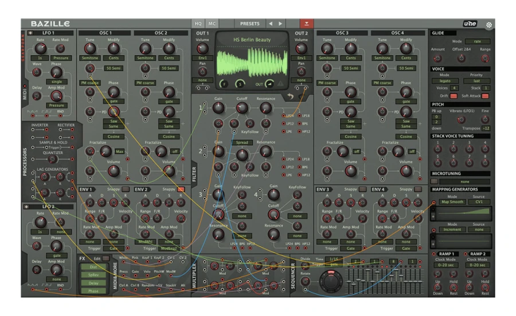Screen dimensions: 516x316
Task: Open mapping generator 'Map Smooth' mode selector
Action: (452, 202)
